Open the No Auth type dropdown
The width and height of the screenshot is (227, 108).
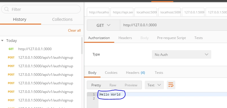pos(182,54)
